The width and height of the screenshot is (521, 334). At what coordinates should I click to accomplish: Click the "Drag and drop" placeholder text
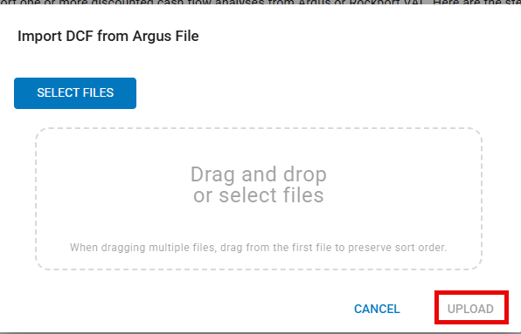259,174
